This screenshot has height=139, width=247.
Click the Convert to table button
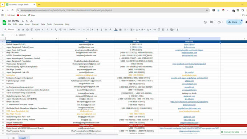(230, 132)
